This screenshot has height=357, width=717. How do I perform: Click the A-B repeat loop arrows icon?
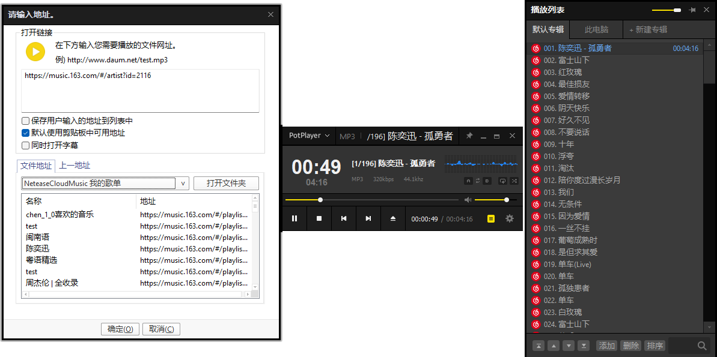pyautogui.click(x=478, y=181)
